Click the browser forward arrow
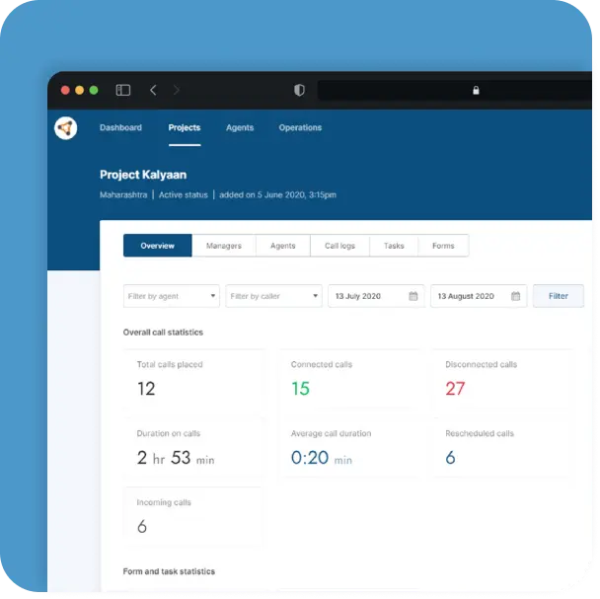600x599 pixels. (177, 90)
